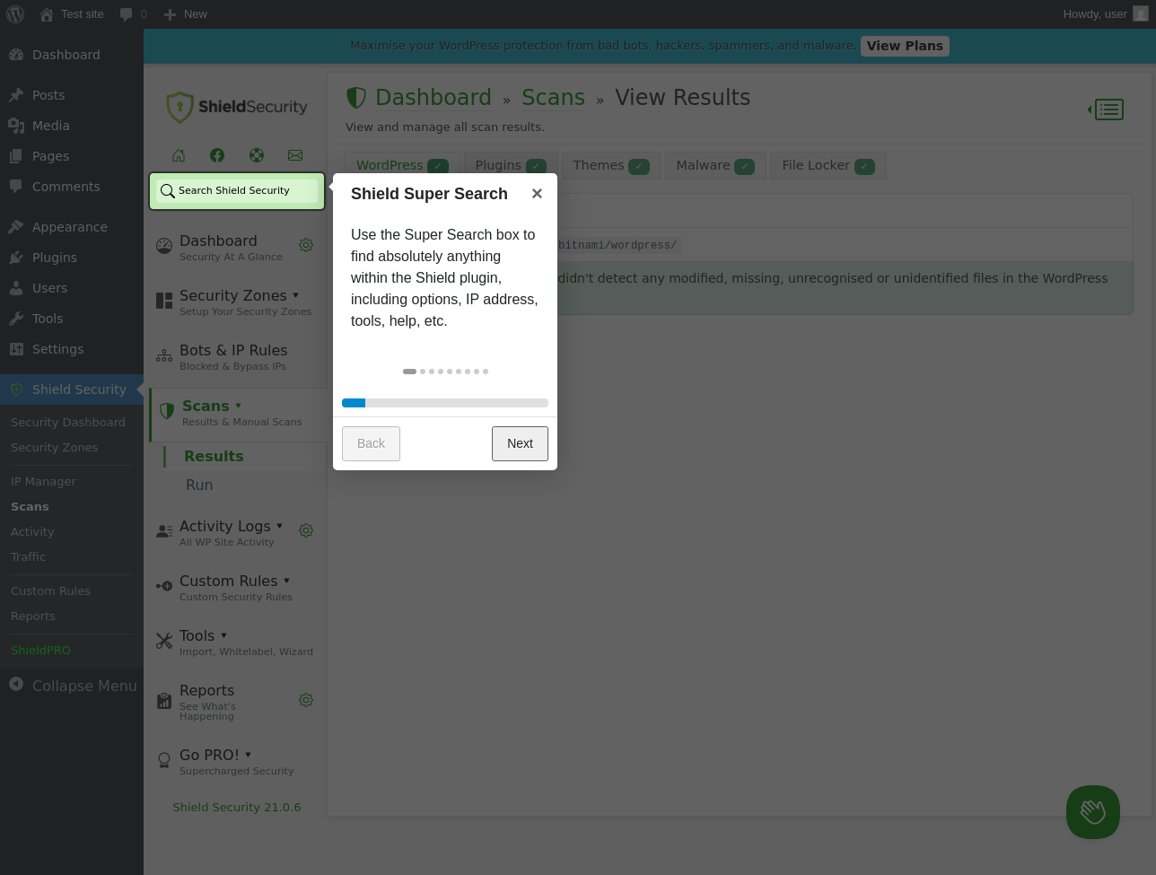This screenshot has width=1156, height=875.
Task: Open Pages in the WordPress admin menu
Action: point(72,156)
